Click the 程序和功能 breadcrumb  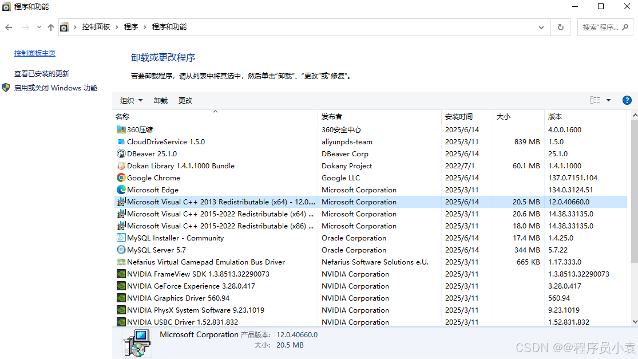click(x=169, y=27)
